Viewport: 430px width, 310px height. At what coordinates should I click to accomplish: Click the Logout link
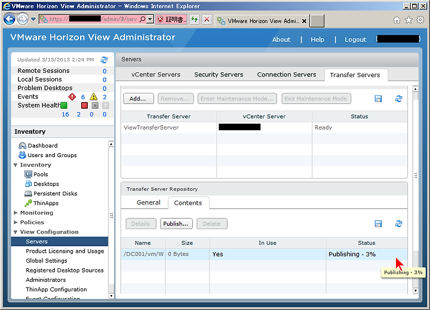coord(355,39)
